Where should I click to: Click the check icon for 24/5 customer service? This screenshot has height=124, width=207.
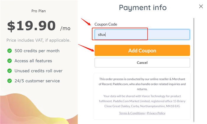click(x=9, y=81)
